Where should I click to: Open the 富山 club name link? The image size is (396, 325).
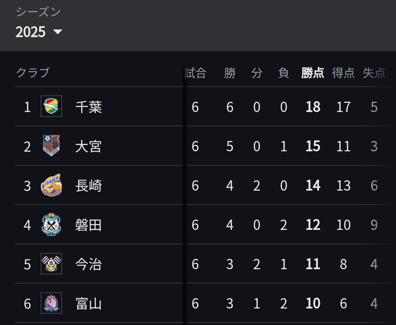pos(89,303)
